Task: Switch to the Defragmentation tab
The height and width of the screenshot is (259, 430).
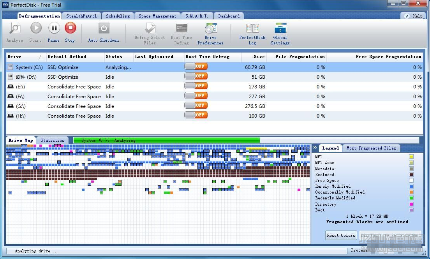Action: point(39,16)
